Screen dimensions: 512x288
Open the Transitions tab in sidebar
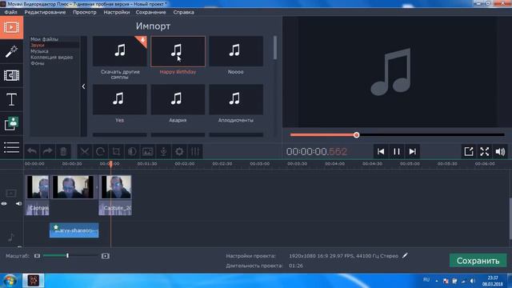tap(11, 75)
